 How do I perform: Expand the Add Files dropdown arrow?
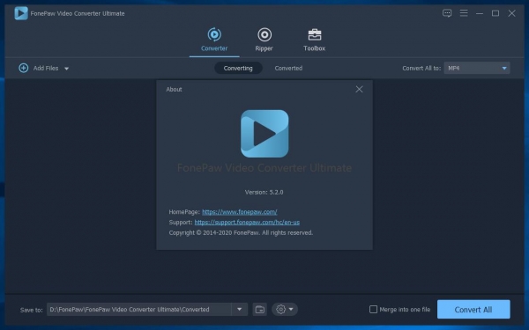[66, 69]
